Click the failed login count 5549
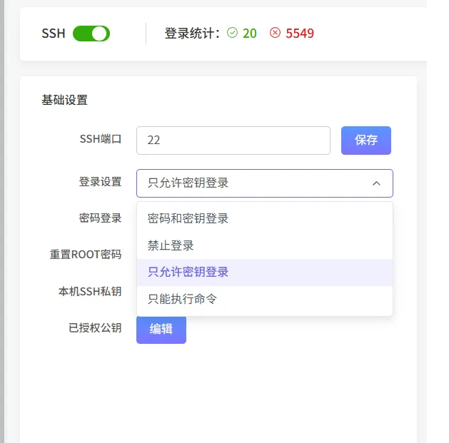Screen dimensions: 449x443 click(300, 33)
